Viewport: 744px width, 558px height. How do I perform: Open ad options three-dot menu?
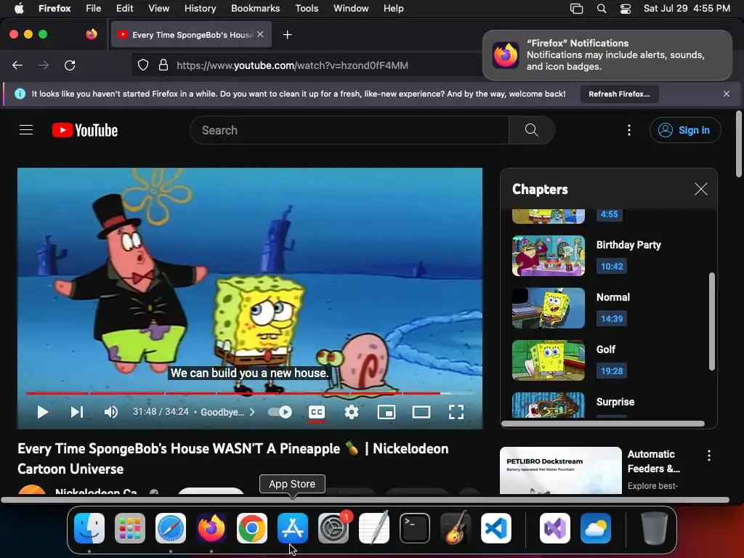[709, 456]
